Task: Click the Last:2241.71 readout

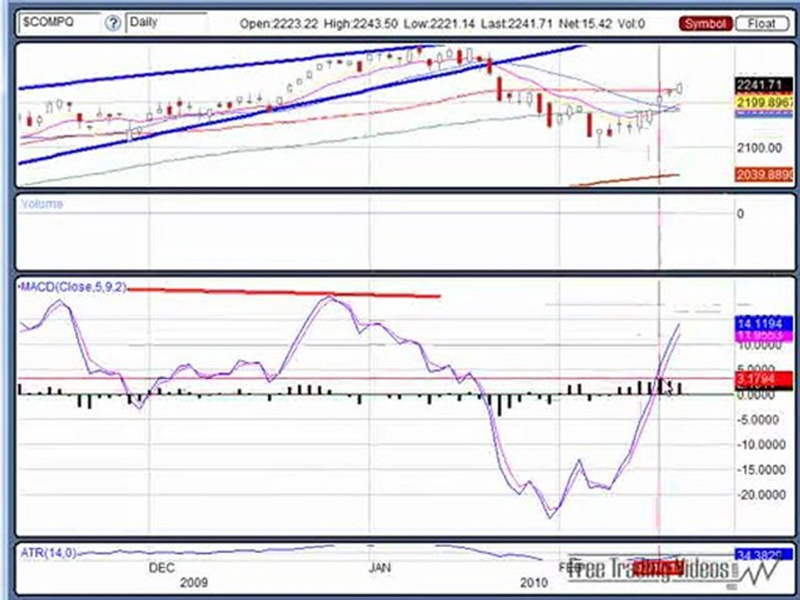Action: coord(517,23)
